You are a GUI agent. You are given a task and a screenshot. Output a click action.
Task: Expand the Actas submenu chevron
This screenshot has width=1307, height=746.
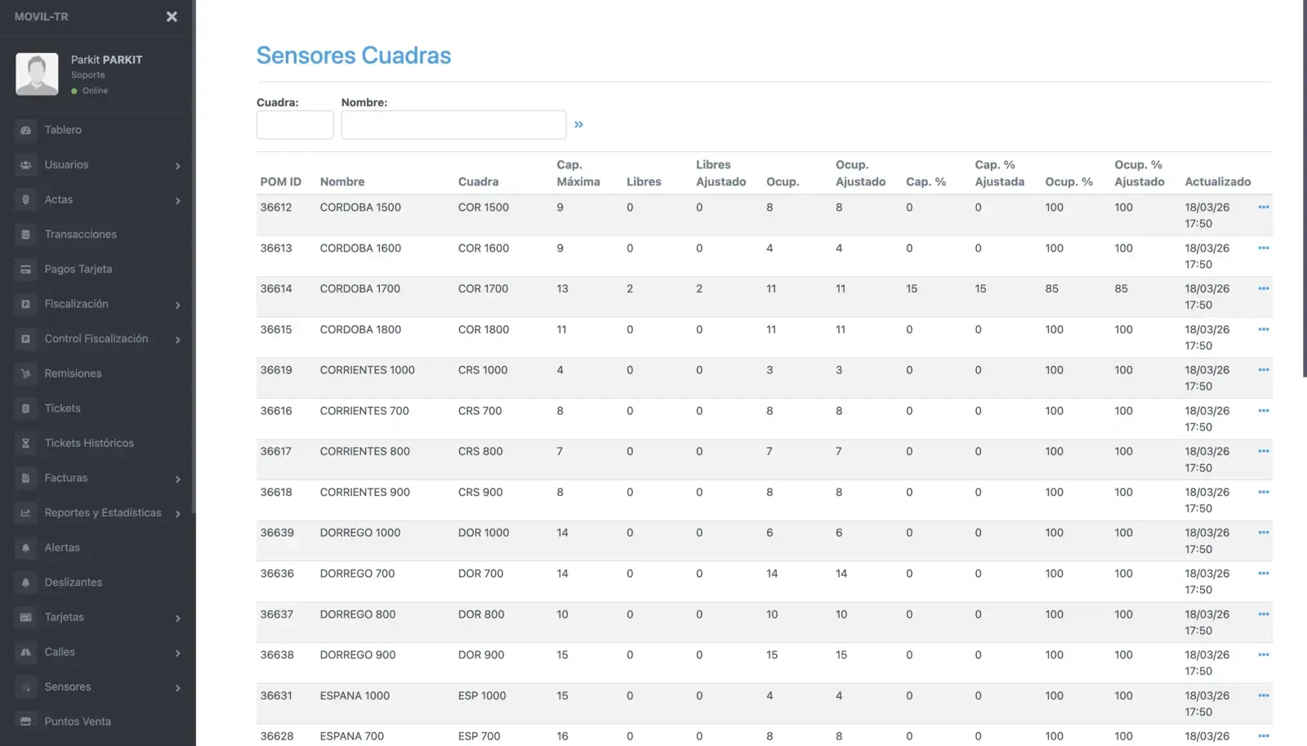177,200
